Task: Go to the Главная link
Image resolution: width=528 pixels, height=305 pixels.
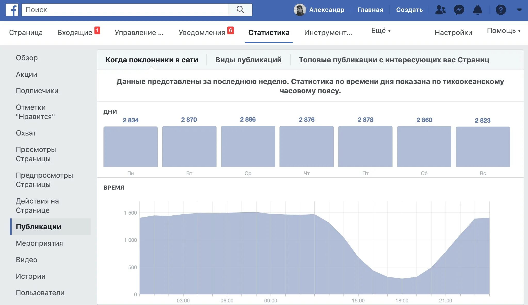Action: (370, 10)
